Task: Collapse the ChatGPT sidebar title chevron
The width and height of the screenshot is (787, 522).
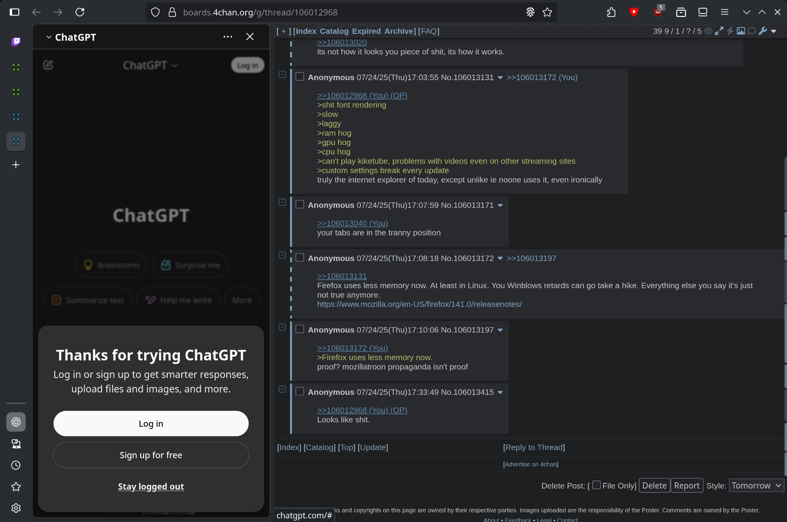Action: [49, 37]
